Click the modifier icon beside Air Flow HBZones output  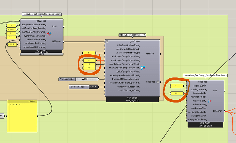[x=158, y=82]
